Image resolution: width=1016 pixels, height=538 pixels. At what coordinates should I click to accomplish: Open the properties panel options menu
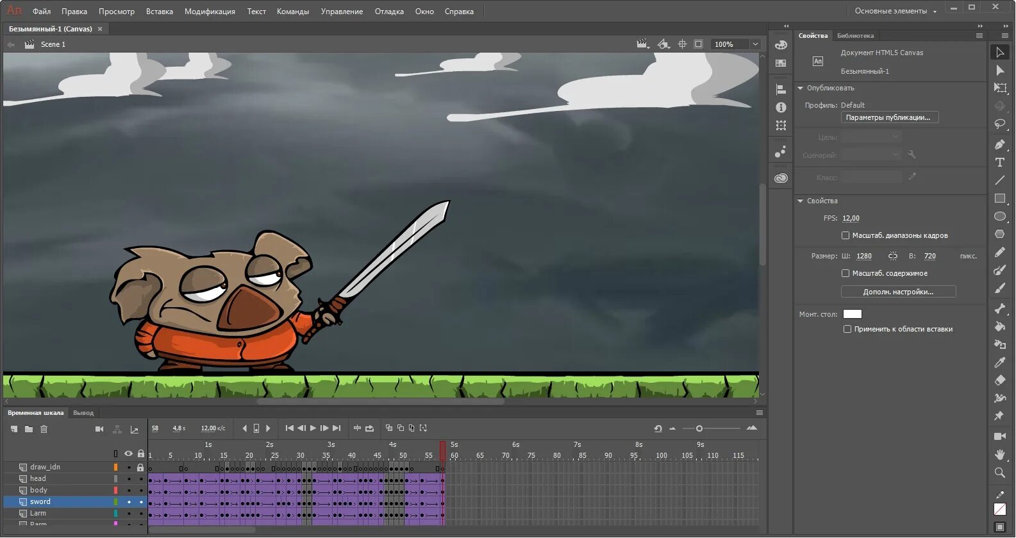(x=979, y=36)
